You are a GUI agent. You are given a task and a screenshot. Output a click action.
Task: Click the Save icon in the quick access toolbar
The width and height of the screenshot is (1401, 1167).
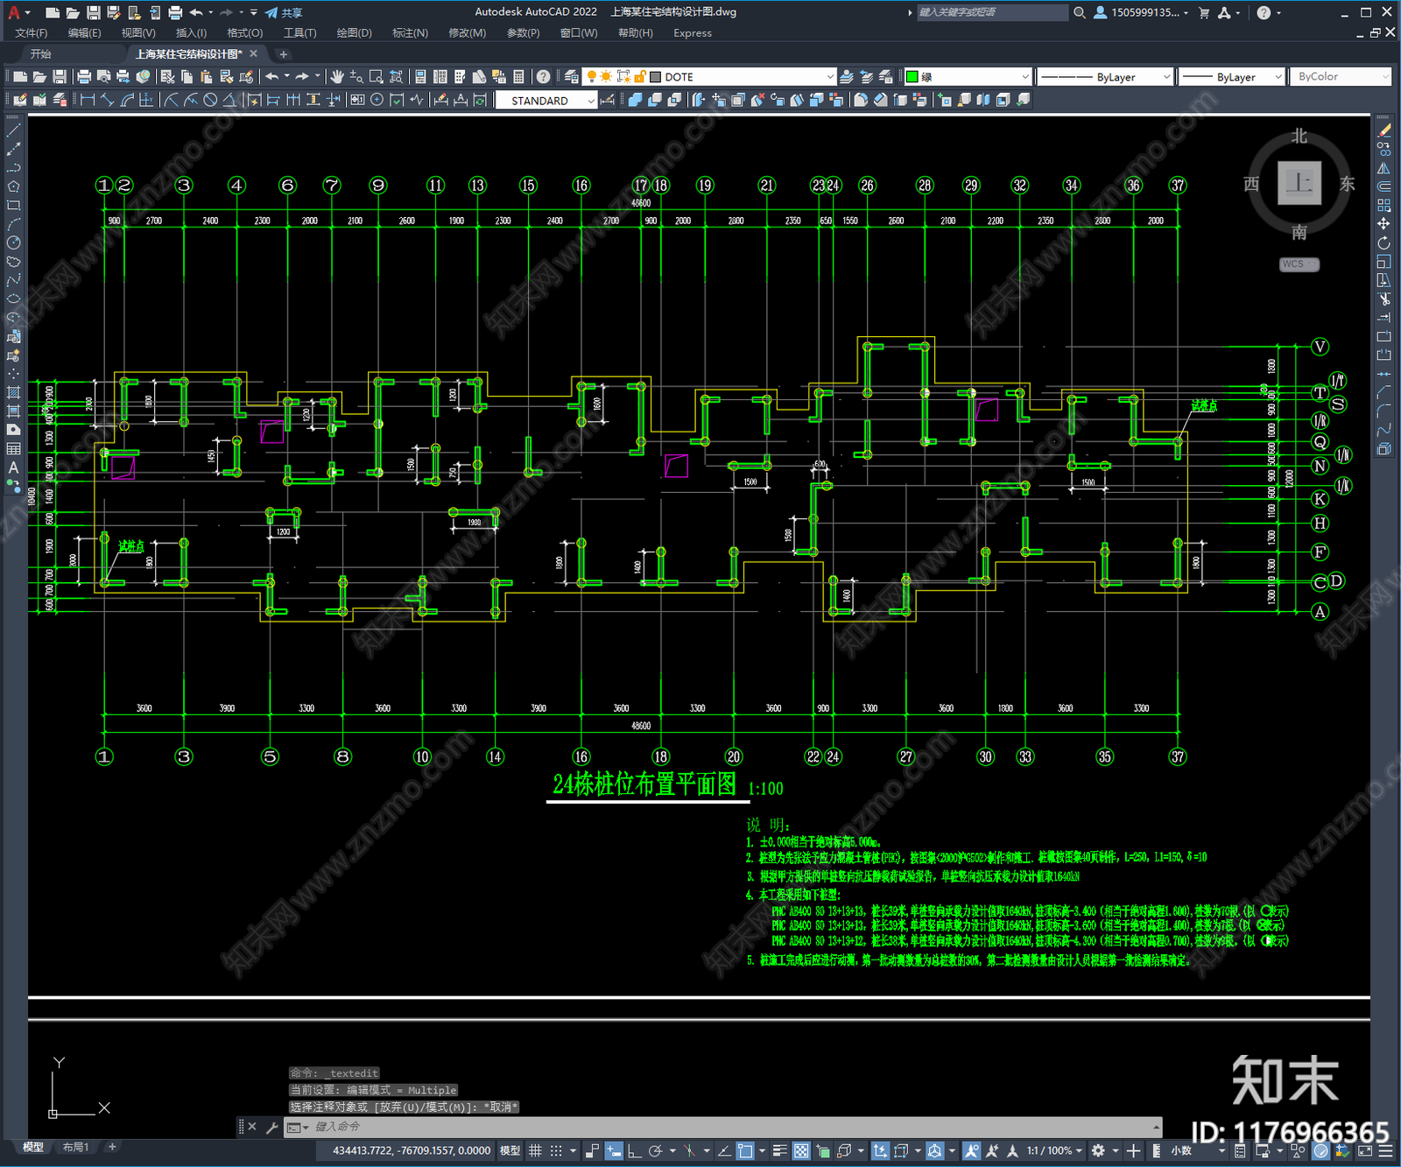pos(93,12)
